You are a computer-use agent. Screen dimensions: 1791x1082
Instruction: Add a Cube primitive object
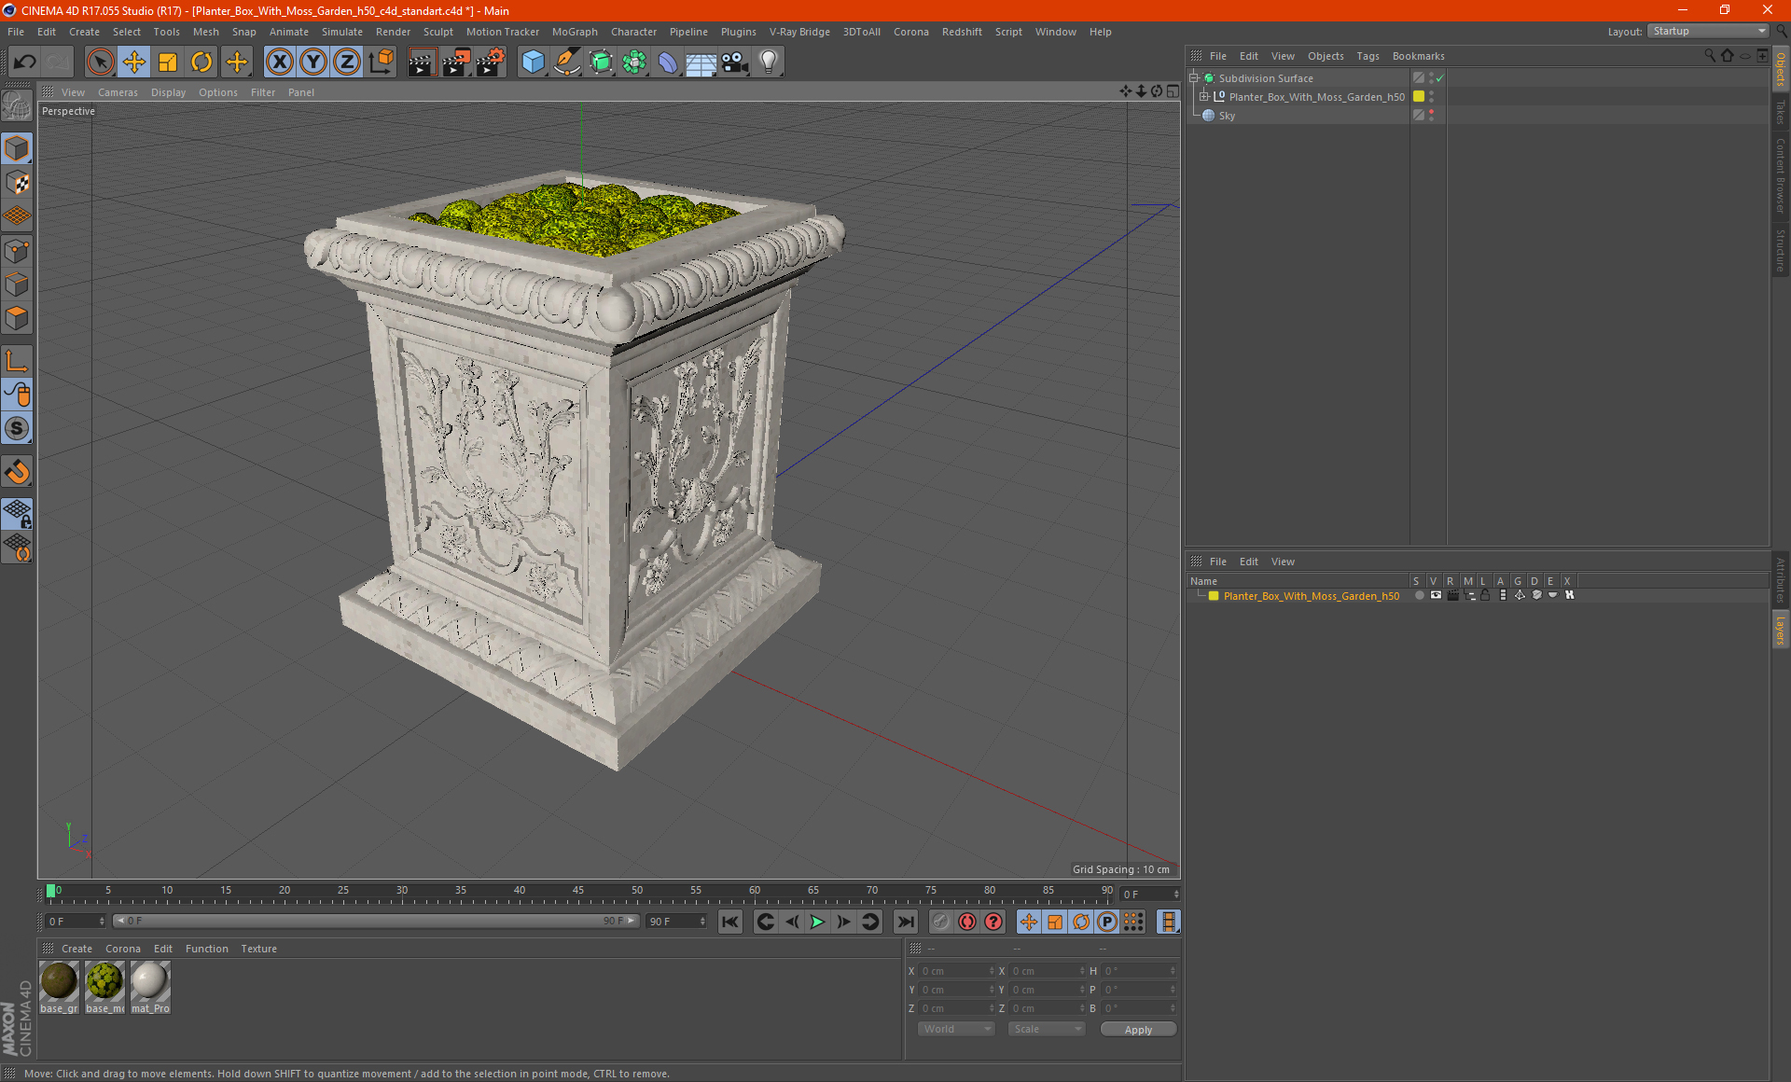pos(533,62)
